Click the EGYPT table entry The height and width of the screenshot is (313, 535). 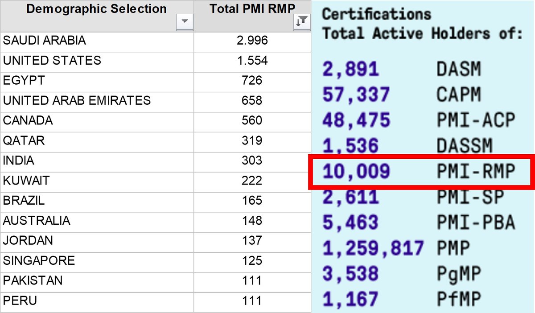click(97, 82)
